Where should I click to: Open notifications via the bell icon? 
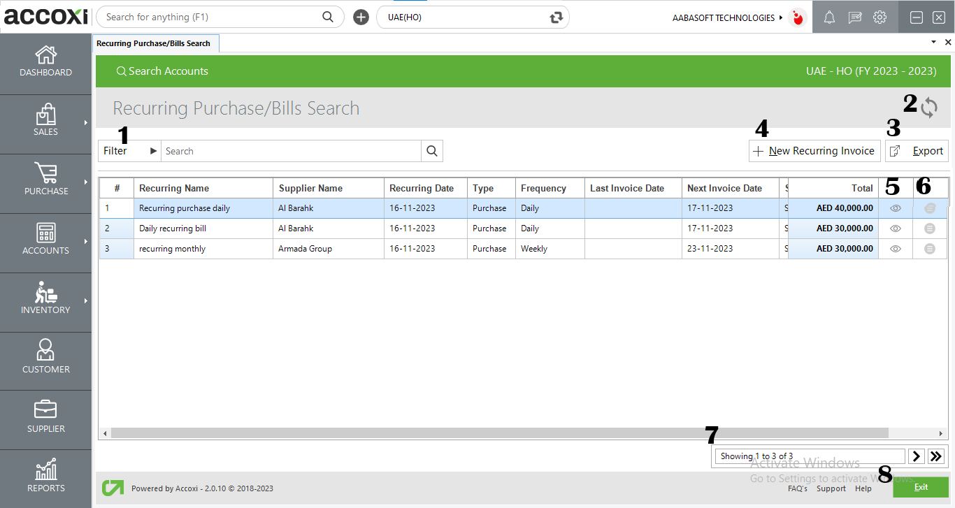829,17
